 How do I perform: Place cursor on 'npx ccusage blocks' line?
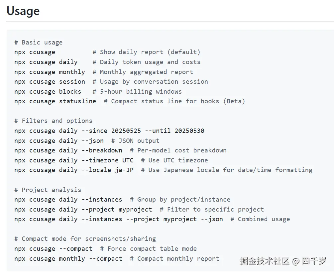click(48, 91)
